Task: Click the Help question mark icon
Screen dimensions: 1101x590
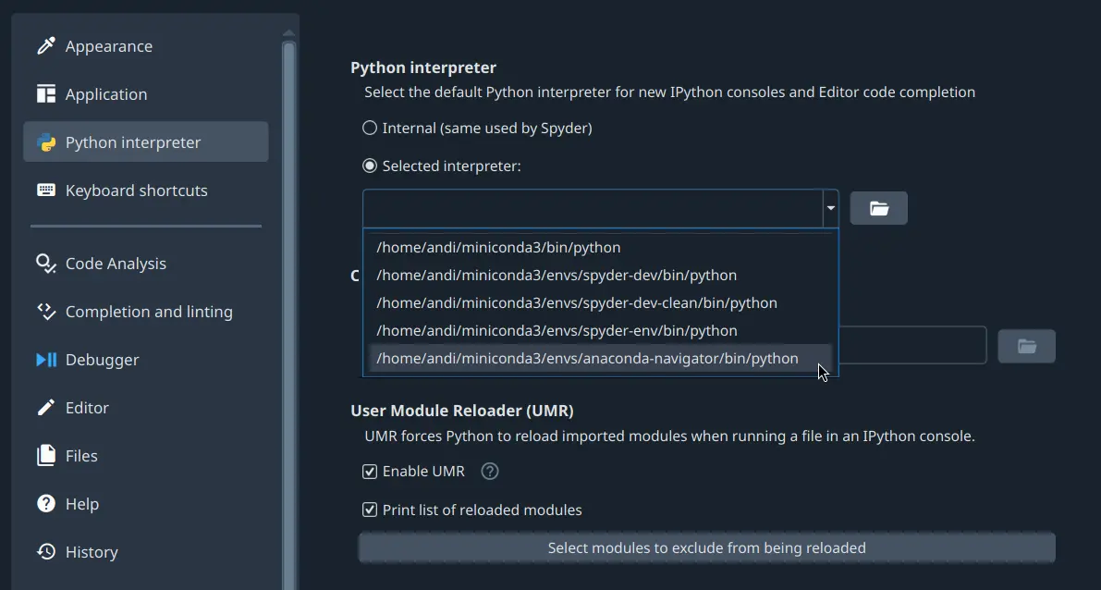Action: coord(46,504)
